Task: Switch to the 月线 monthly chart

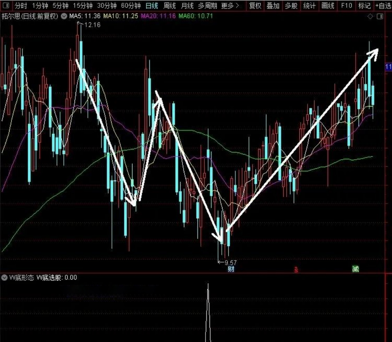Action: (187, 5)
